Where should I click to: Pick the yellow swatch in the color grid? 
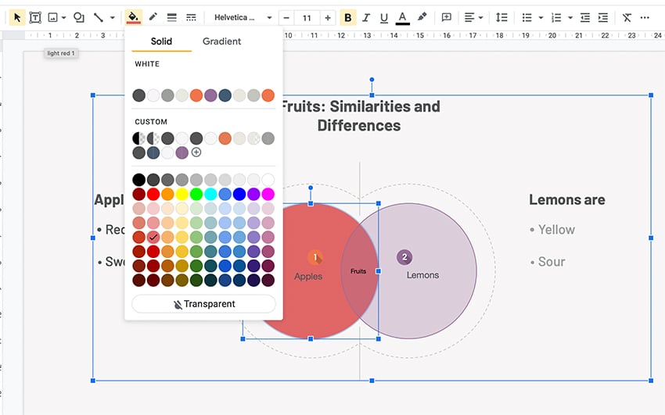[x=182, y=194]
